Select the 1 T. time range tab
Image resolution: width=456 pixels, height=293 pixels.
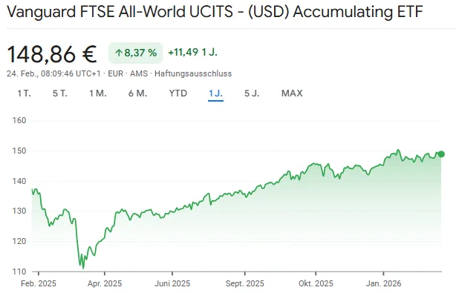[x=24, y=93]
